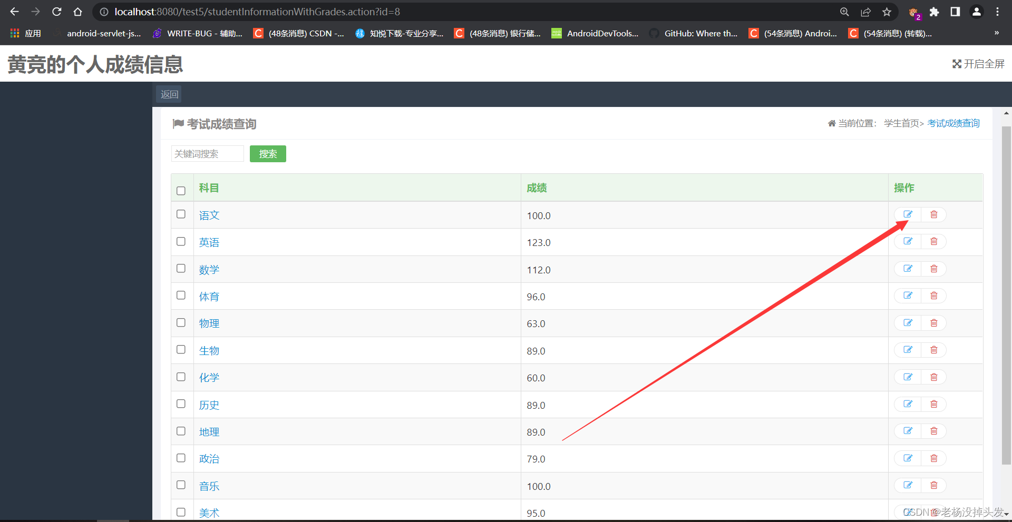This screenshot has height=522, width=1012.
Task: Open the 应用 apps bookmark
Action: point(26,33)
